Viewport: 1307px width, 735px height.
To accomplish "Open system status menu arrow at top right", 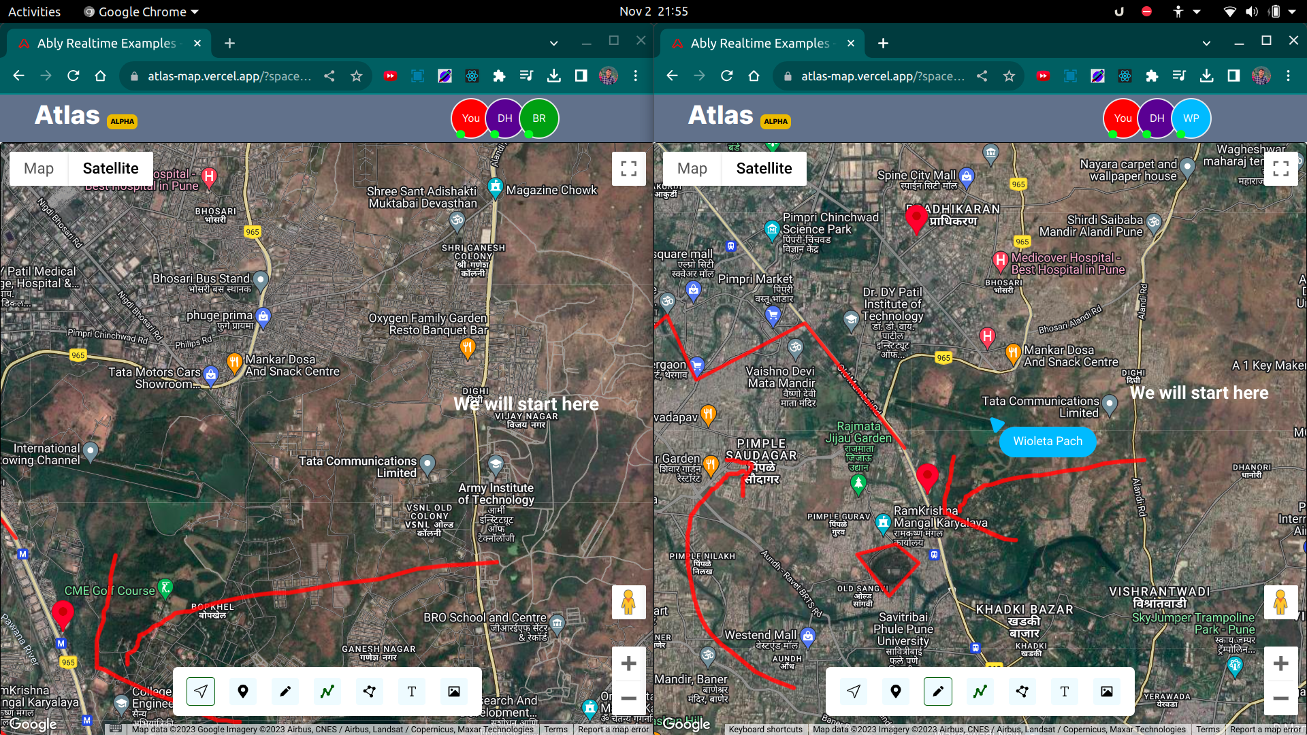I will click(x=1291, y=12).
